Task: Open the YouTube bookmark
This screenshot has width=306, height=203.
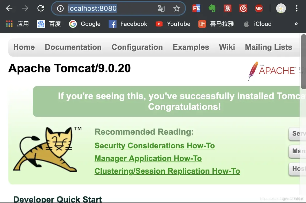Action: pyautogui.click(x=173, y=24)
